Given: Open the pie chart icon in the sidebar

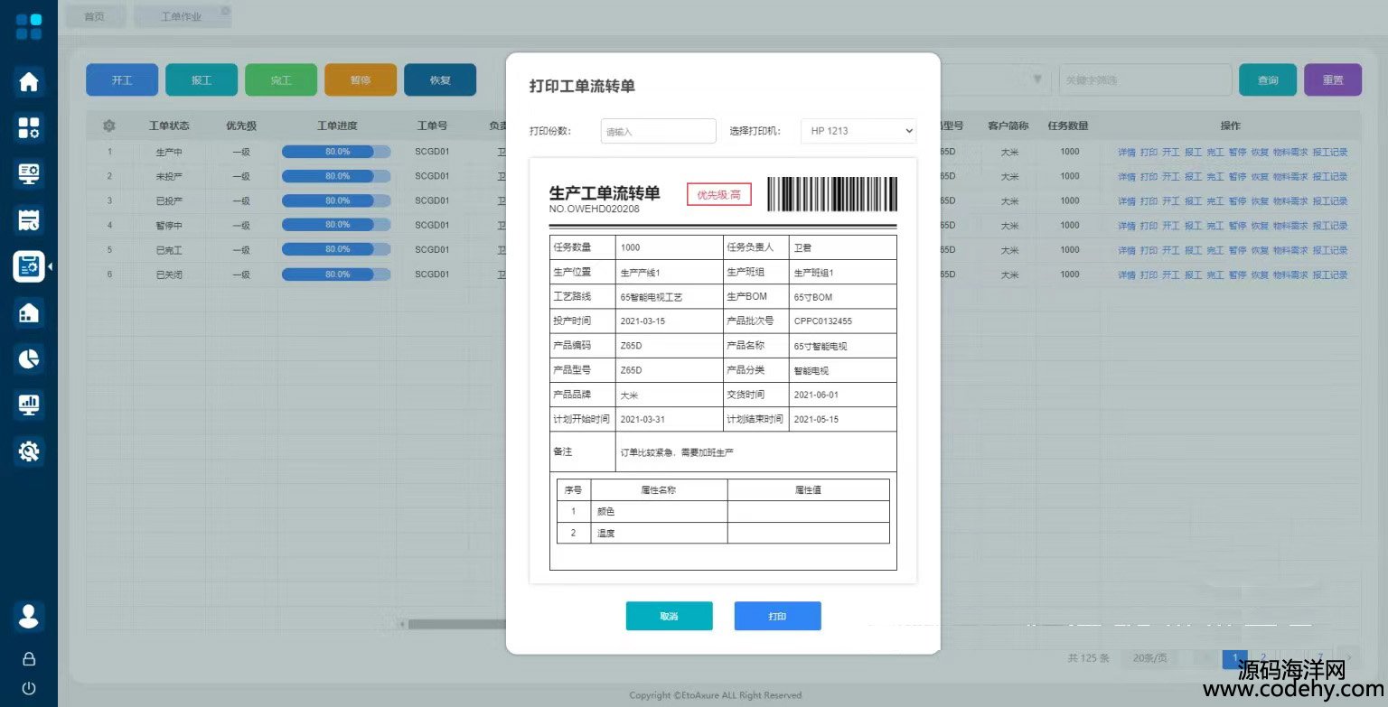Looking at the screenshot, I should 29,358.
